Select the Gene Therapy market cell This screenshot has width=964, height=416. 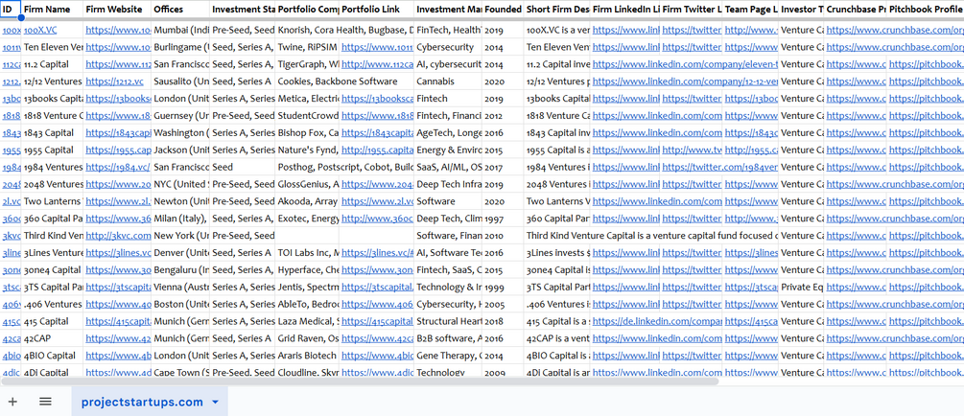click(x=448, y=356)
